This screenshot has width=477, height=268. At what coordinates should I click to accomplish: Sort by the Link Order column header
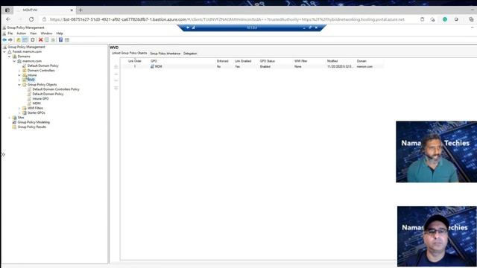(x=135, y=61)
